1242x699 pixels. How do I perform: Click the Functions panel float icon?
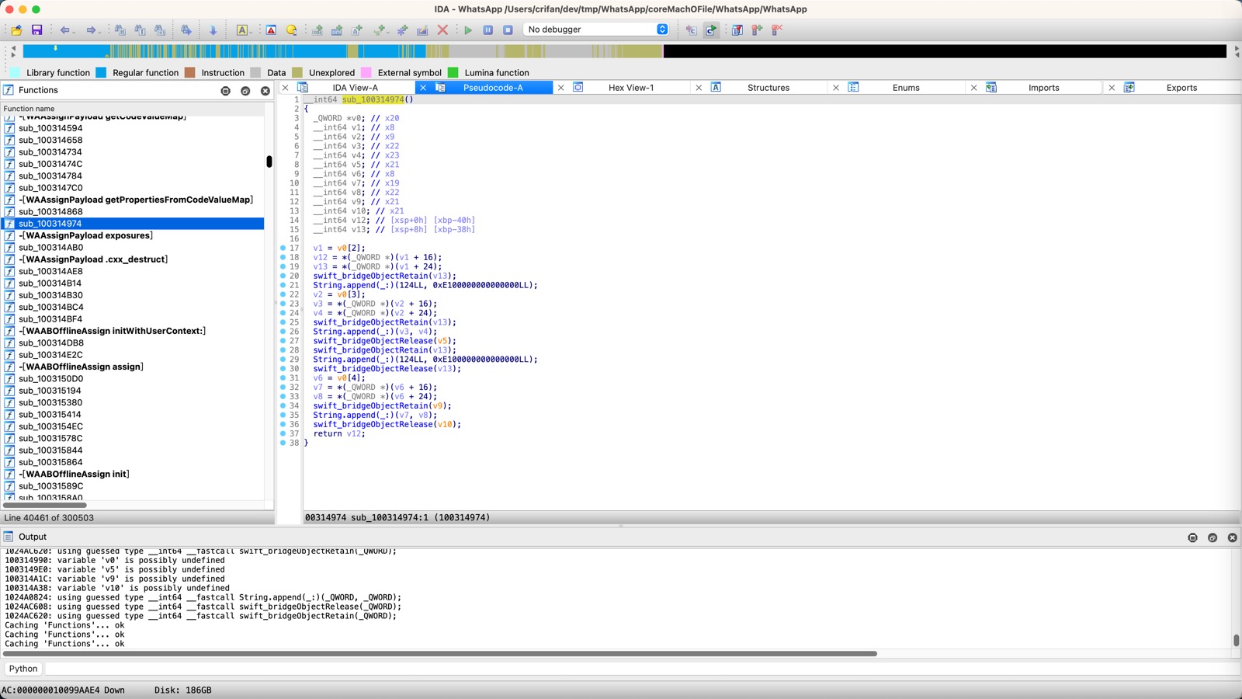[x=245, y=91]
